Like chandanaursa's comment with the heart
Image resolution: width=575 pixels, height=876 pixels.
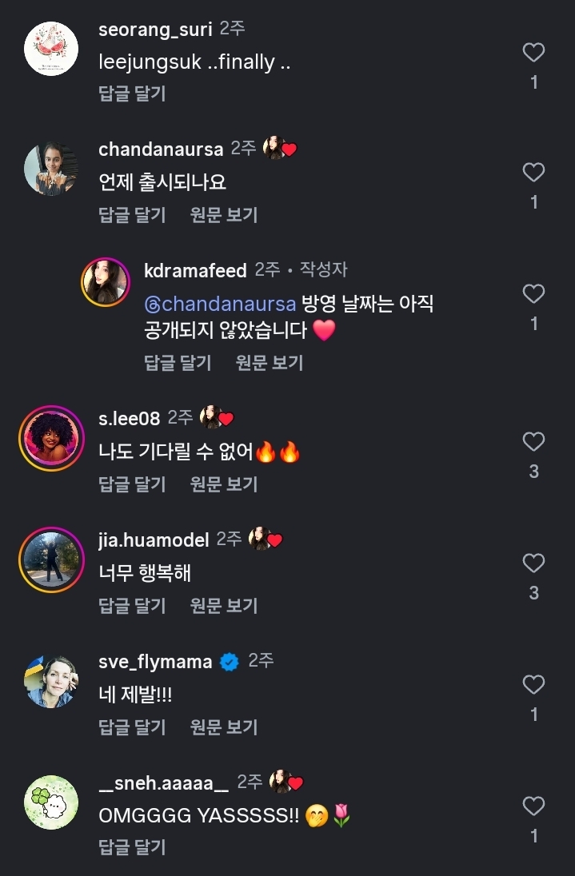point(533,173)
